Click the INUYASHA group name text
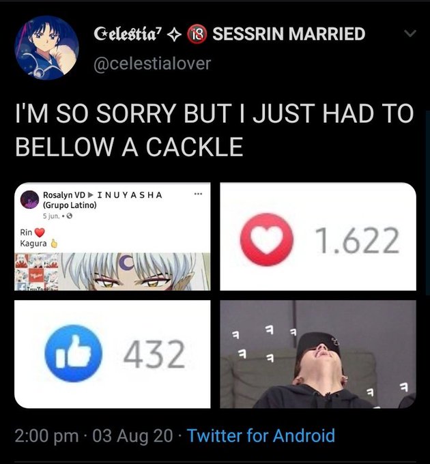The height and width of the screenshot is (464, 430). [x=130, y=195]
